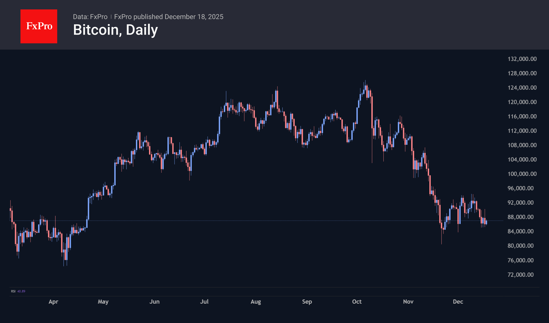Click the 124,000.00 price axis label
This screenshot has width=549, height=323.
(x=522, y=88)
